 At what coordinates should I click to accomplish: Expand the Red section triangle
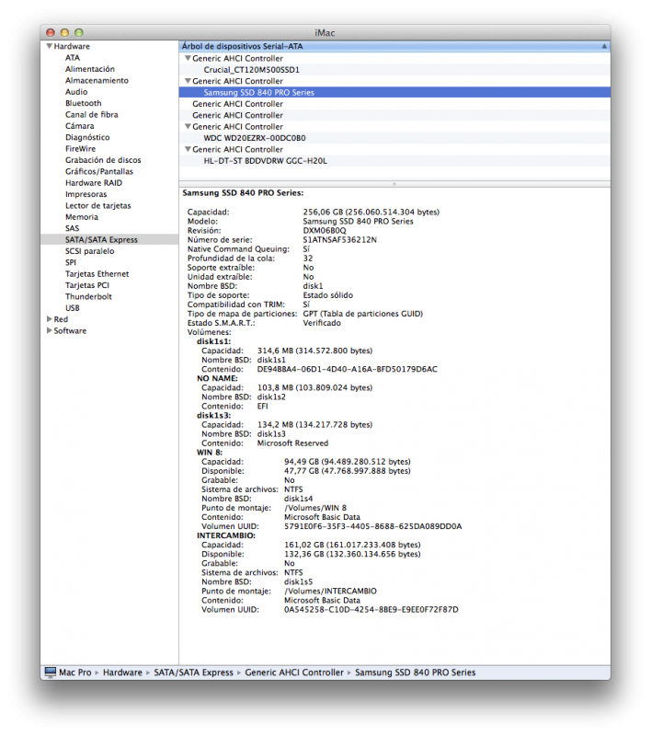[50, 319]
